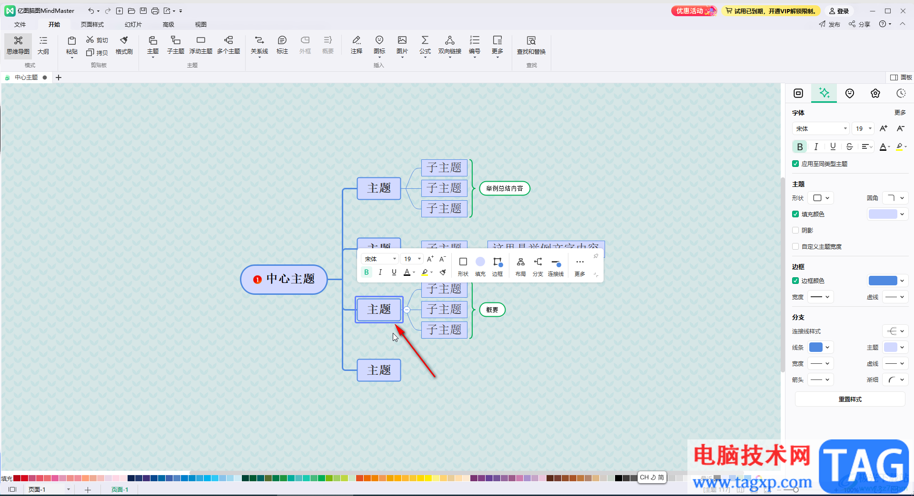Click the 分享 share button
Screen dimensions: 914x496
coord(859,24)
